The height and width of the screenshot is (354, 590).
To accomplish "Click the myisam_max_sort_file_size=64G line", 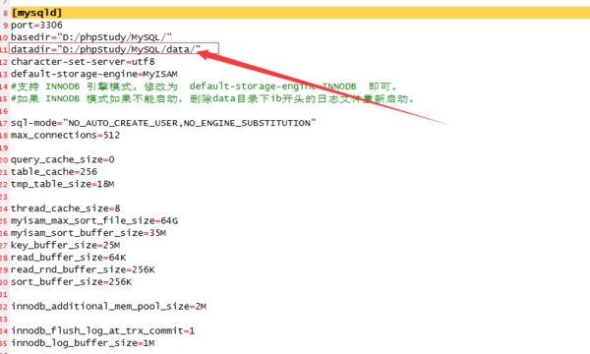I will click(x=94, y=221).
